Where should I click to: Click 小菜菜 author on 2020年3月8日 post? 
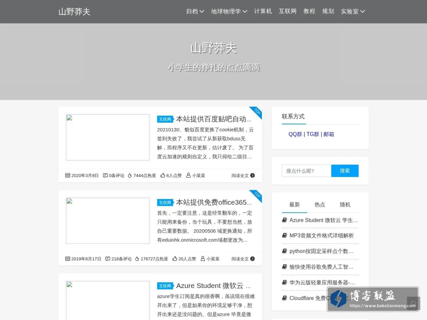pyautogui.click(x=199, y=175)
